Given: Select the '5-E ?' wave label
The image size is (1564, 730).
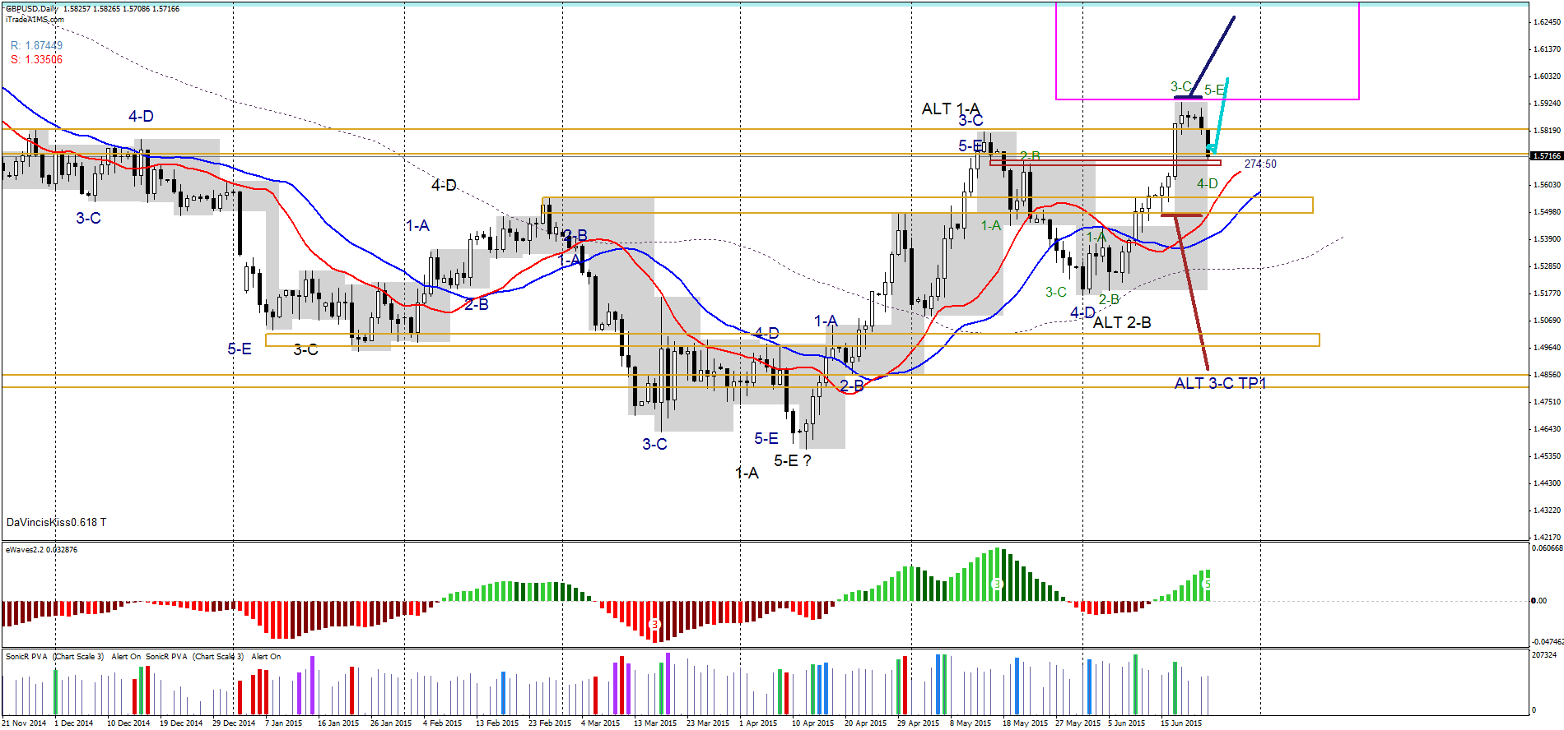Looking at the screenshot, I should click(792, 460).
